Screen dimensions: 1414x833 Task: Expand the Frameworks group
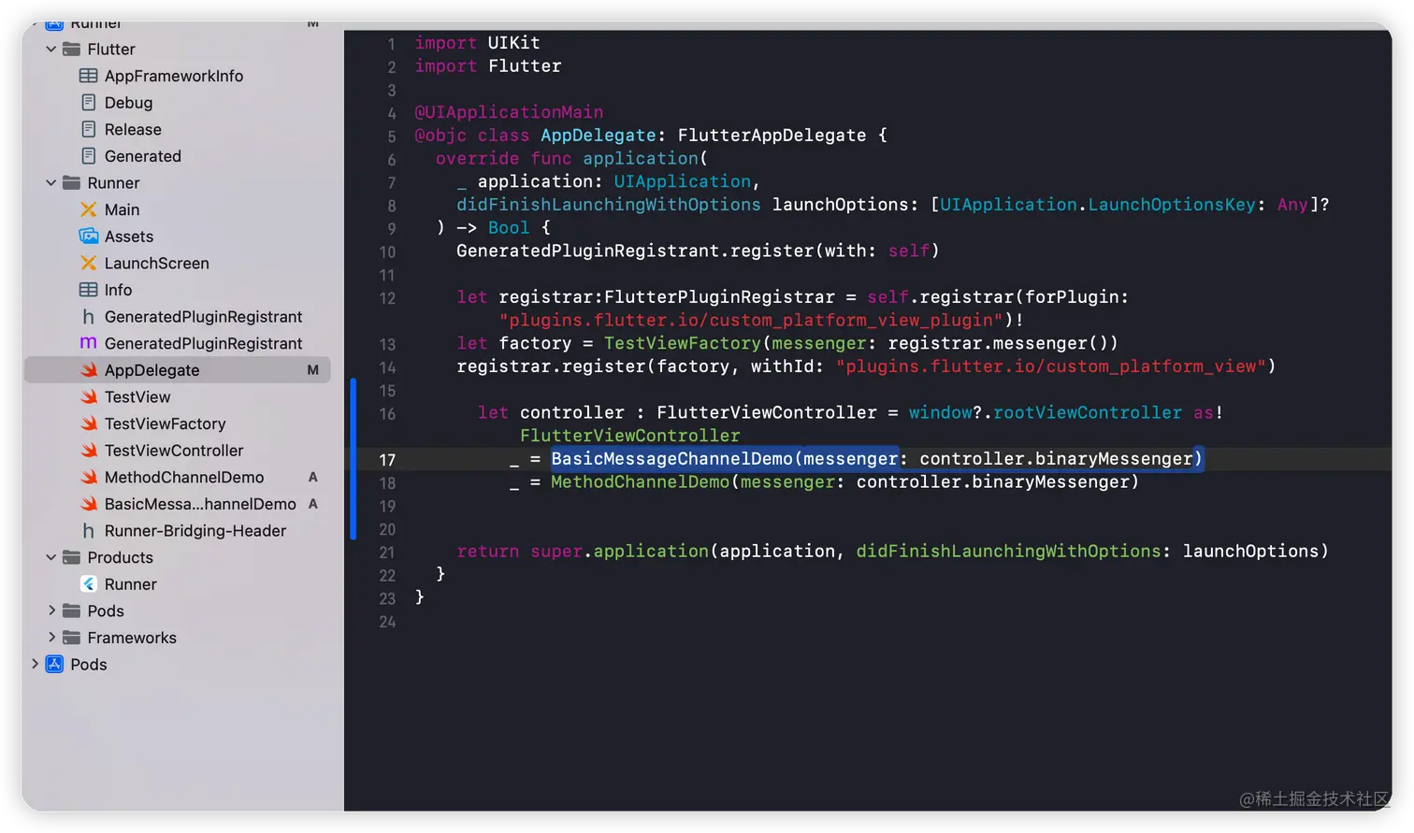pyautogui.click(x=51, y=638)
